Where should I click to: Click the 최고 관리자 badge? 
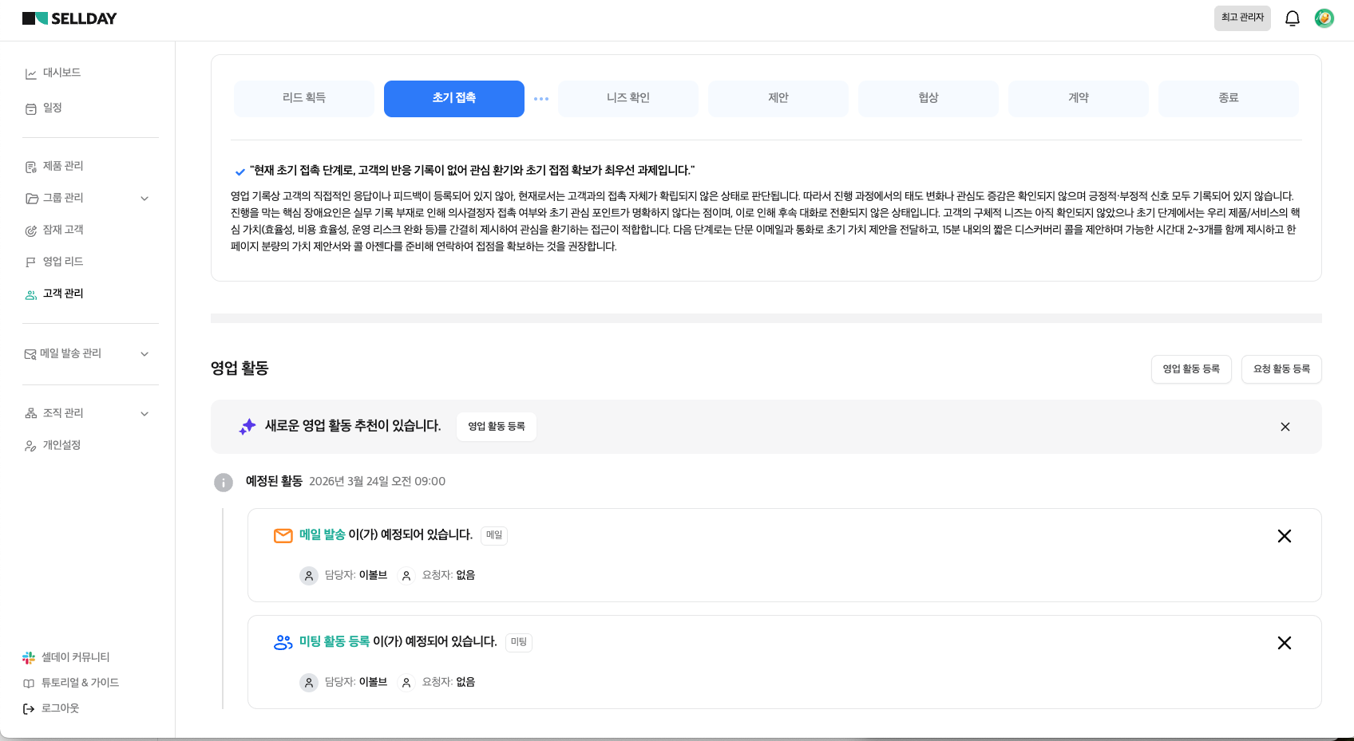coord(1242,18)
